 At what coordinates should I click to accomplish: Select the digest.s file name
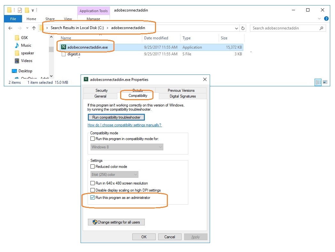74,54
